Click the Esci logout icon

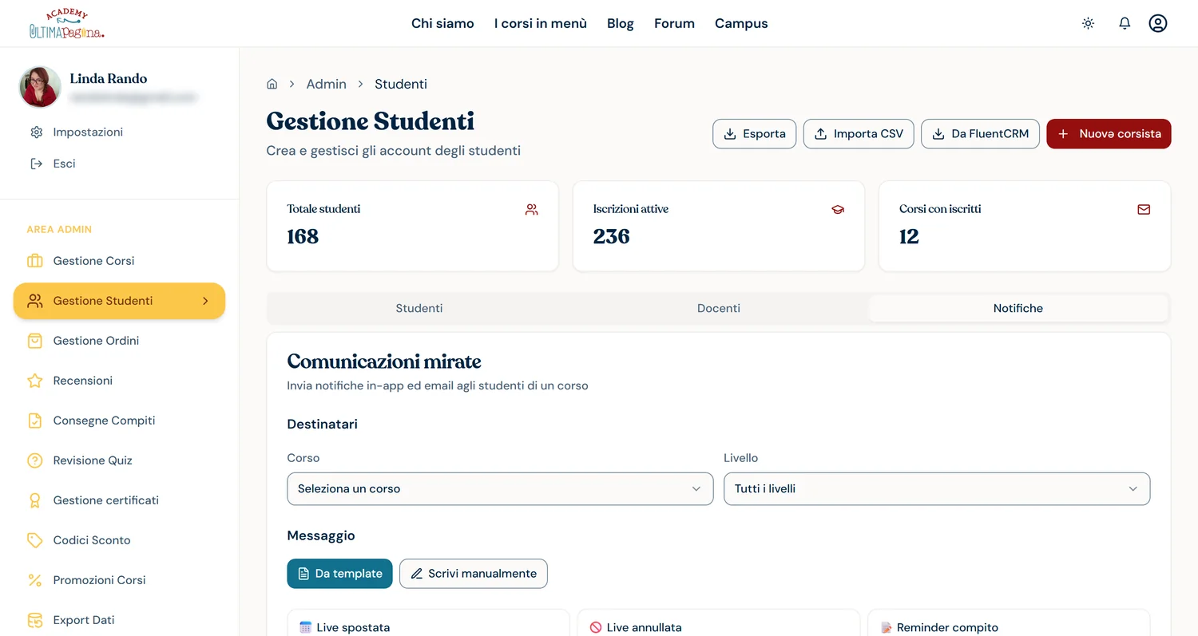tap(36, 164)
